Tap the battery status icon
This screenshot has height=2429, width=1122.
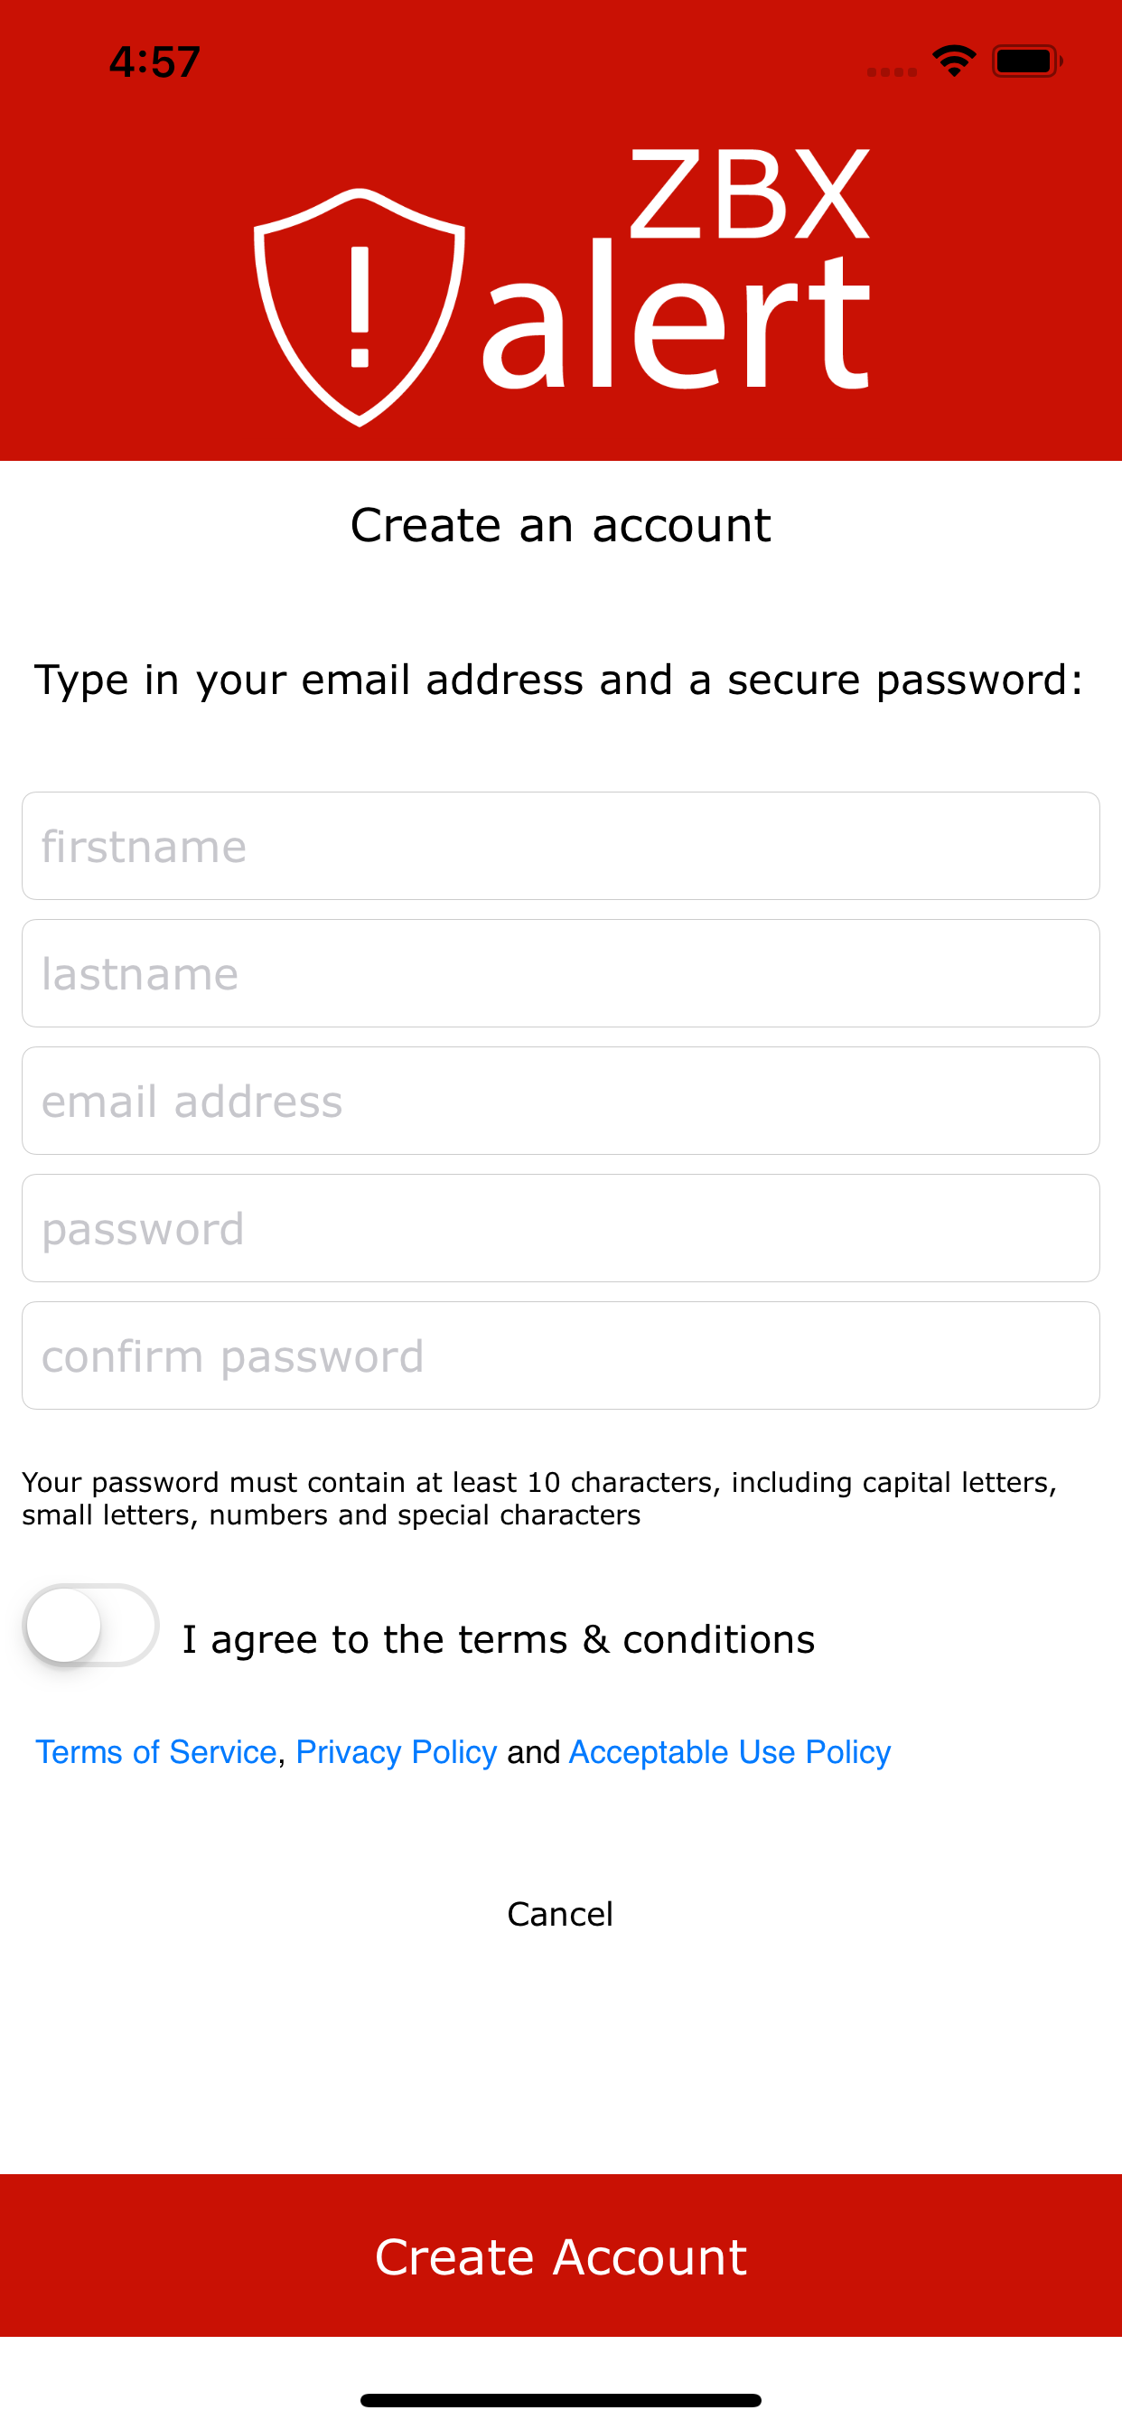[x=1024, y=60]
